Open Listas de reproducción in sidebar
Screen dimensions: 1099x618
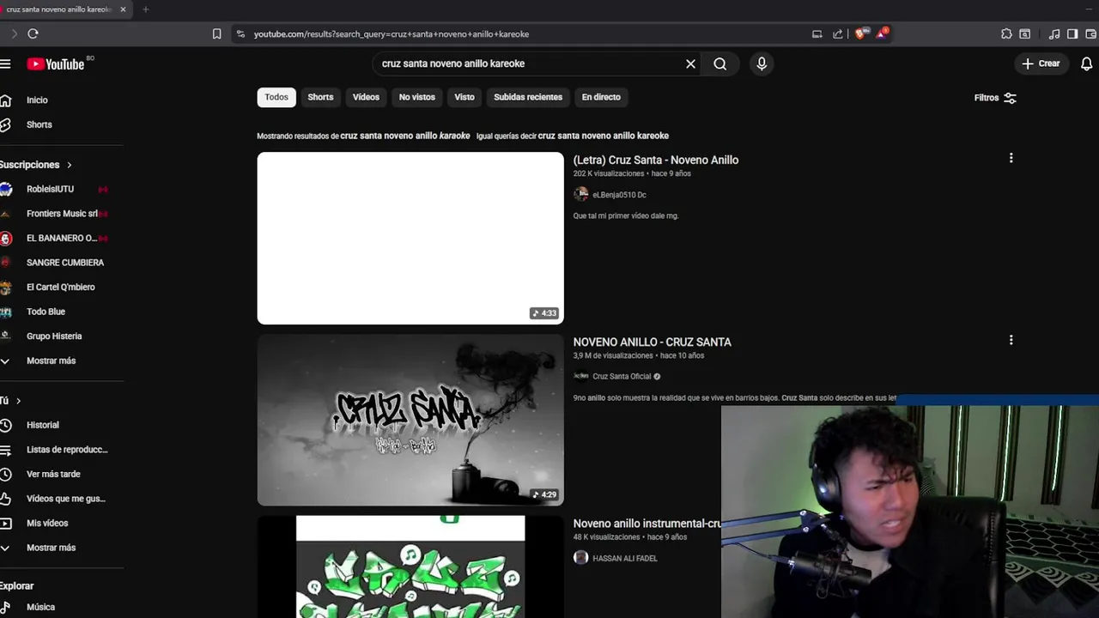coord(66,450)
